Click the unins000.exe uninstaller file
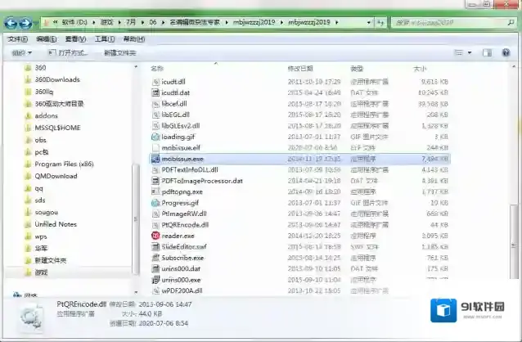Screen dimensions: 522x342 [x=181, y=280]
